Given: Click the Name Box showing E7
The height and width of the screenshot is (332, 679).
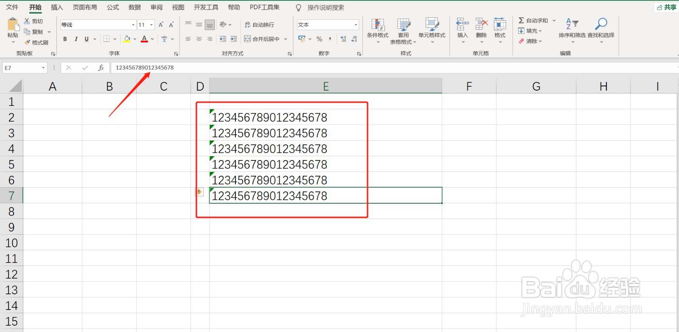Looking at the screenshot, I should click(x=25, y=68).
